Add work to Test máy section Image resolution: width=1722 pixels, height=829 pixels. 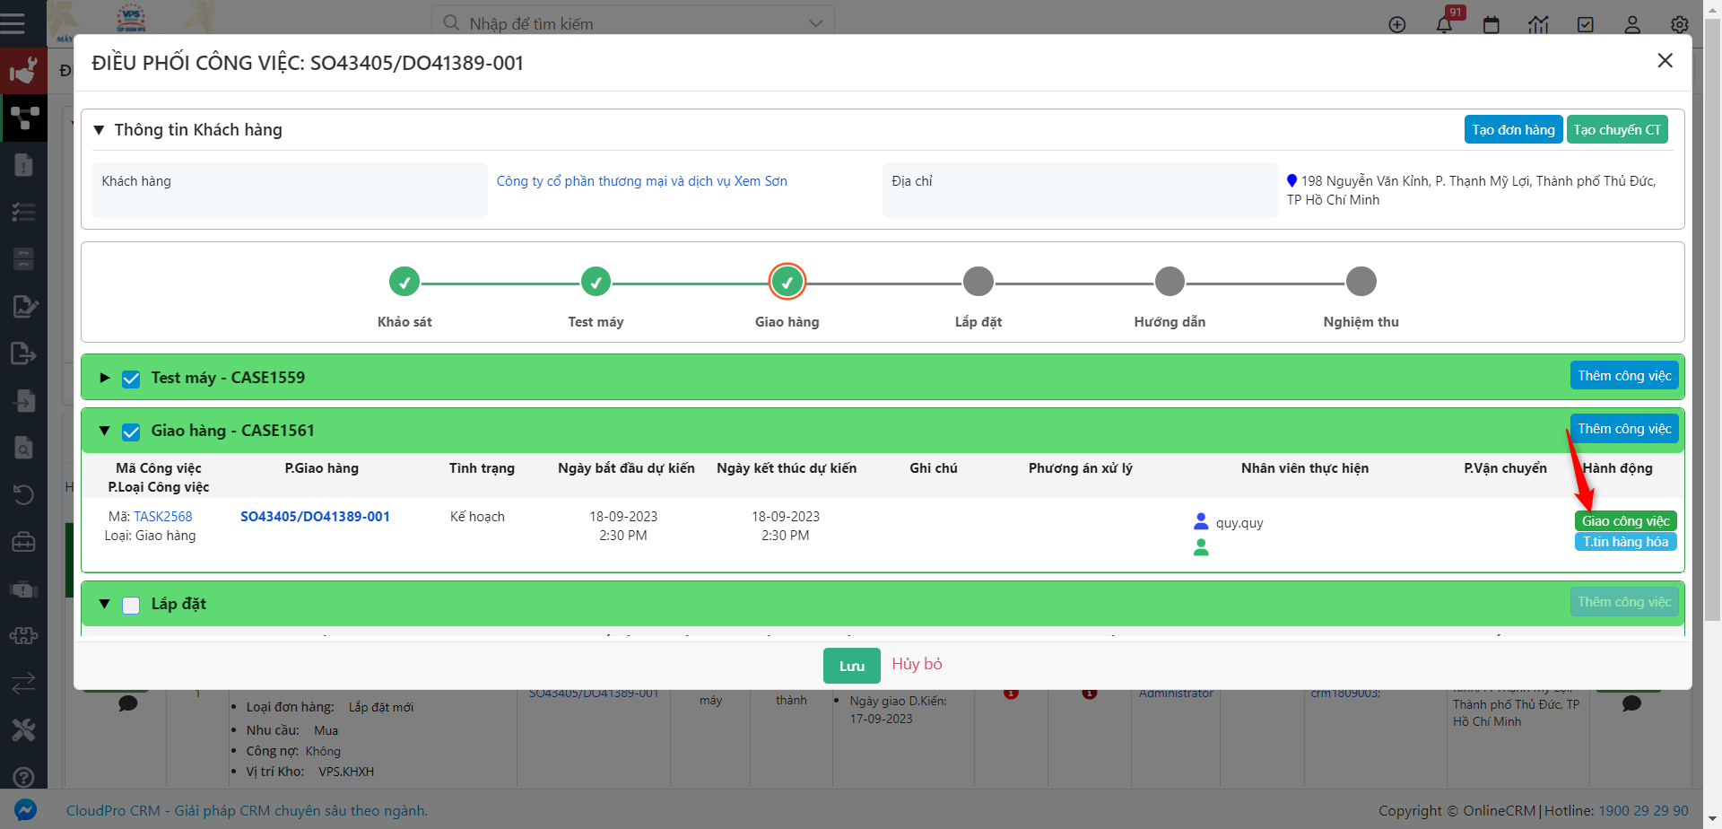pos(1624,376)
